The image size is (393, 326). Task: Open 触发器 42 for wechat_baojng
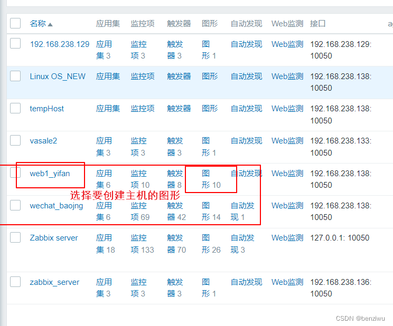[x=176, y=212]
